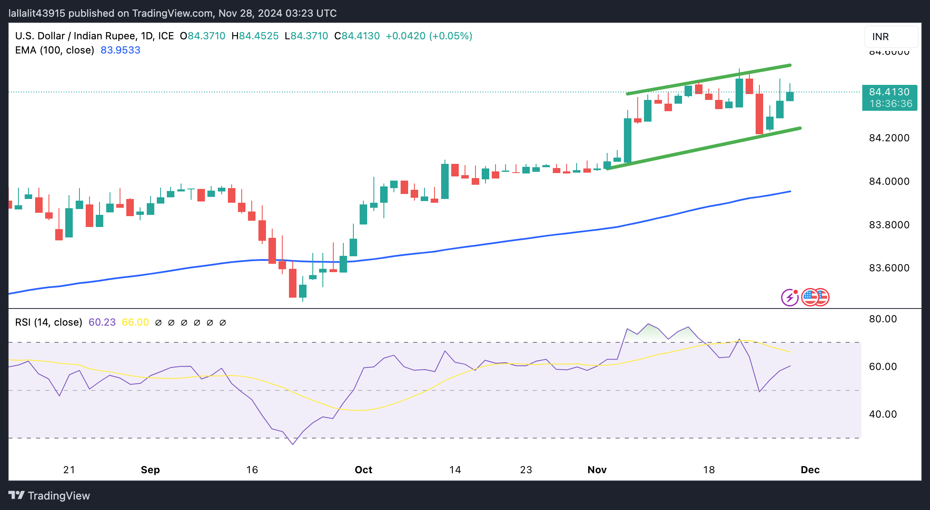Image resolution: width=930 pixels, height=510 pixels.
Task: Click the purple RSI value 60.23
Action: tap(102, 322)
